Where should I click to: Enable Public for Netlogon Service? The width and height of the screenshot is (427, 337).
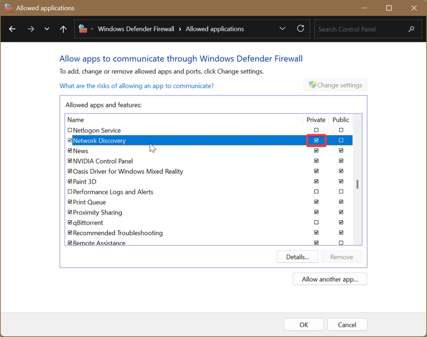point(341,130)
